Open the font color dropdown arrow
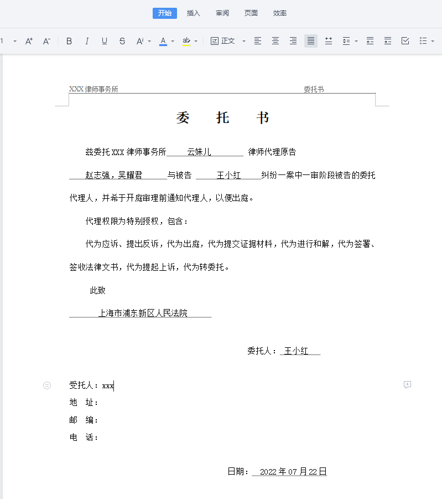442x499 pixels. [173, 41]
